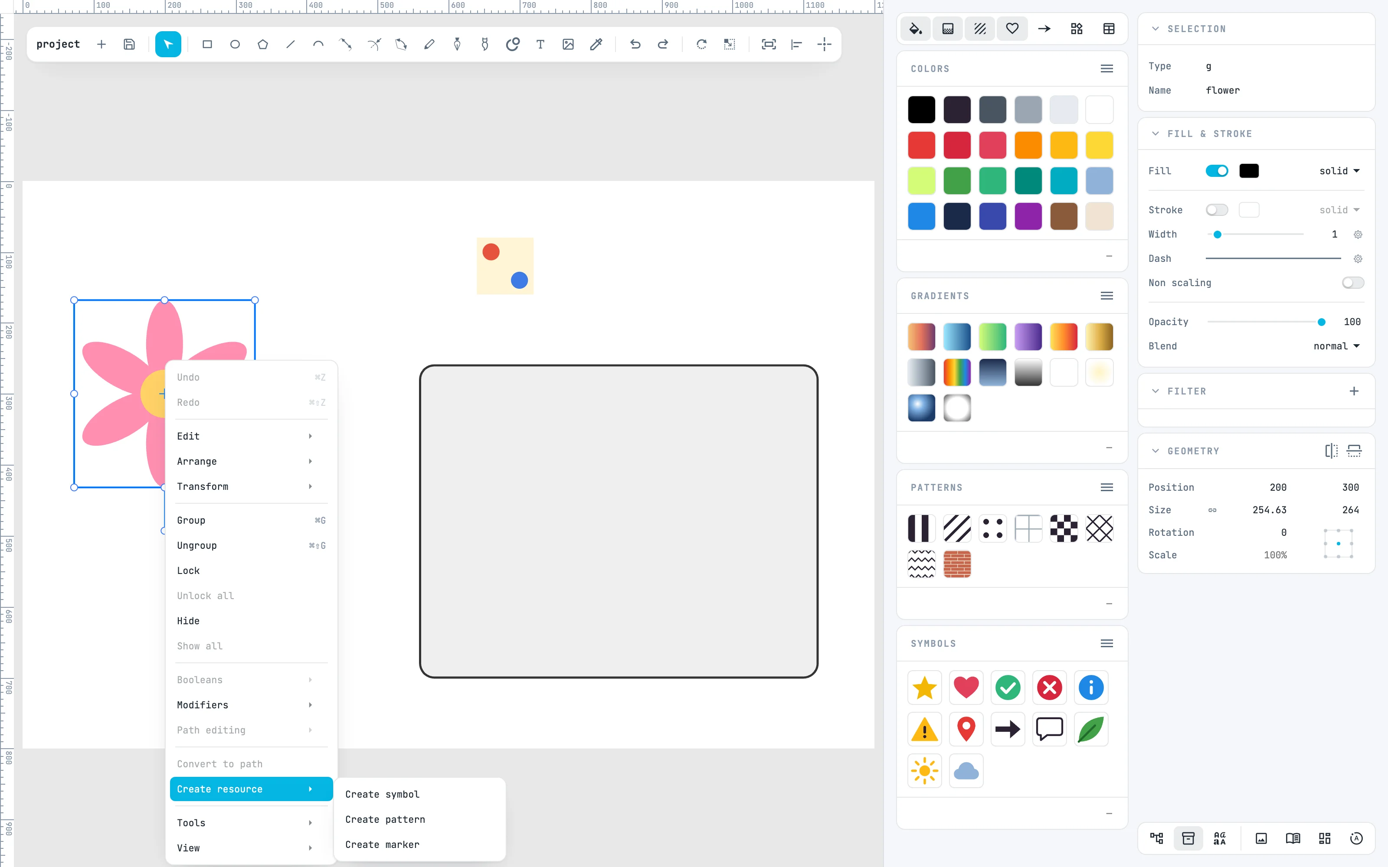The width and height of the screenshot is (1388, 867).
Task: Select the Eyedropper tool
Action: click(x=596, y=44)
